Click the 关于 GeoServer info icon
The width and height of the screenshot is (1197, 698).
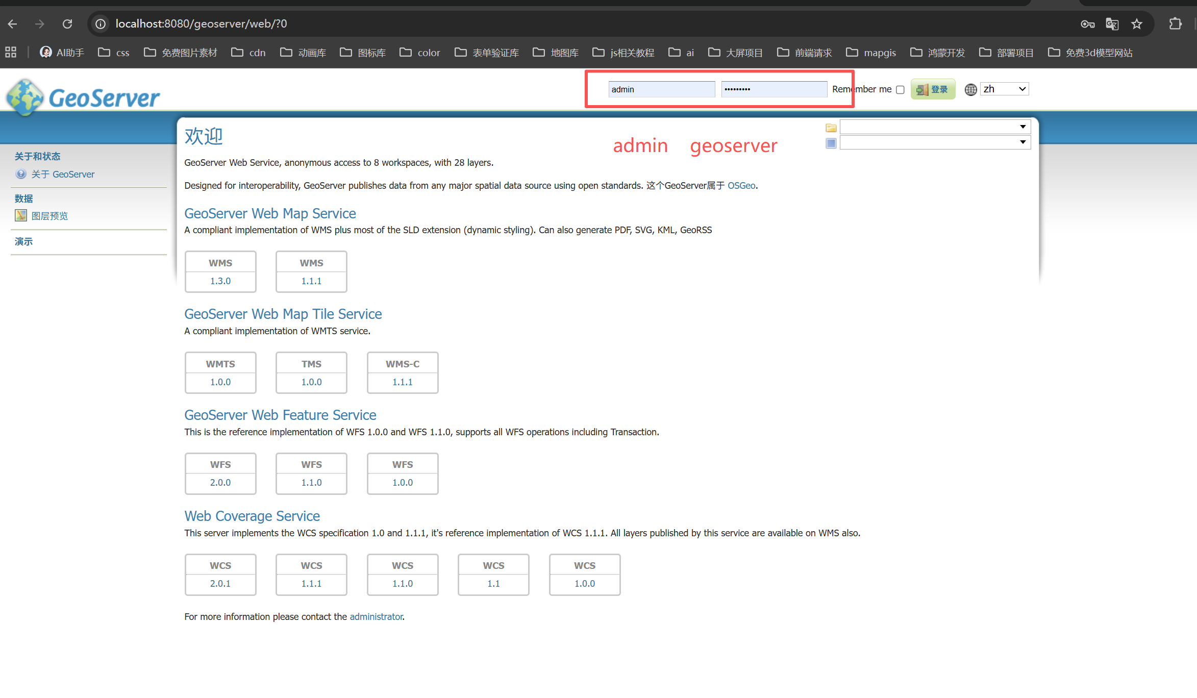tap(21, 174)
